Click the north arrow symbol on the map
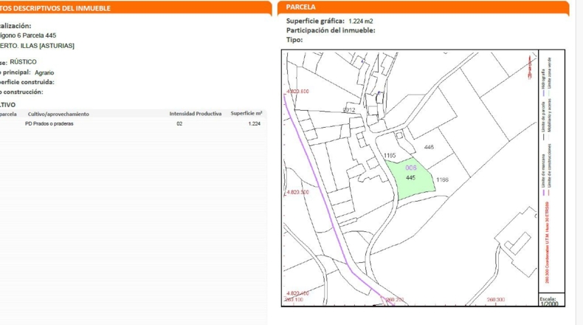The height and width of the screenshot is (325, 583). [x=531, y=67]
